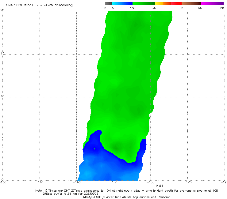227x199 pixels.
Task: Click the gray segment of the color bar
Action: [x=108, y=4]
